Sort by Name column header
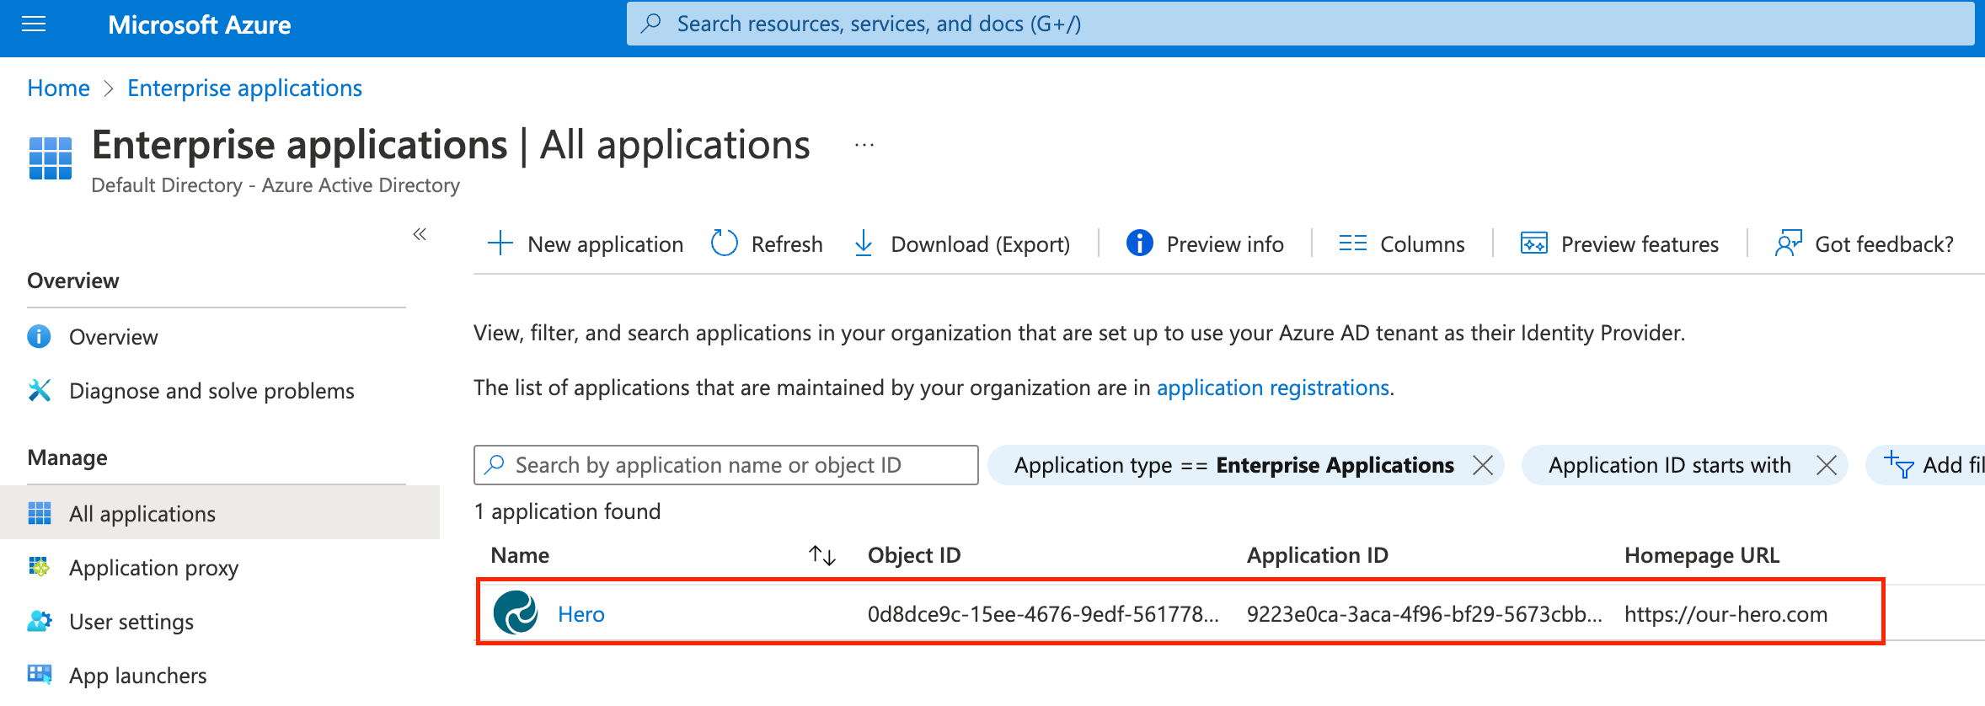 520,555
